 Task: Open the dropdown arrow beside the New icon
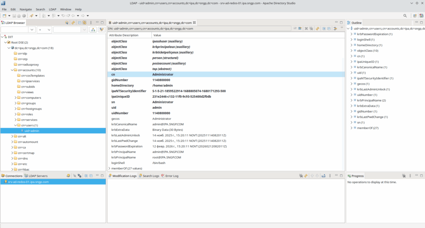pyautogui.click(x=9, y=16)
